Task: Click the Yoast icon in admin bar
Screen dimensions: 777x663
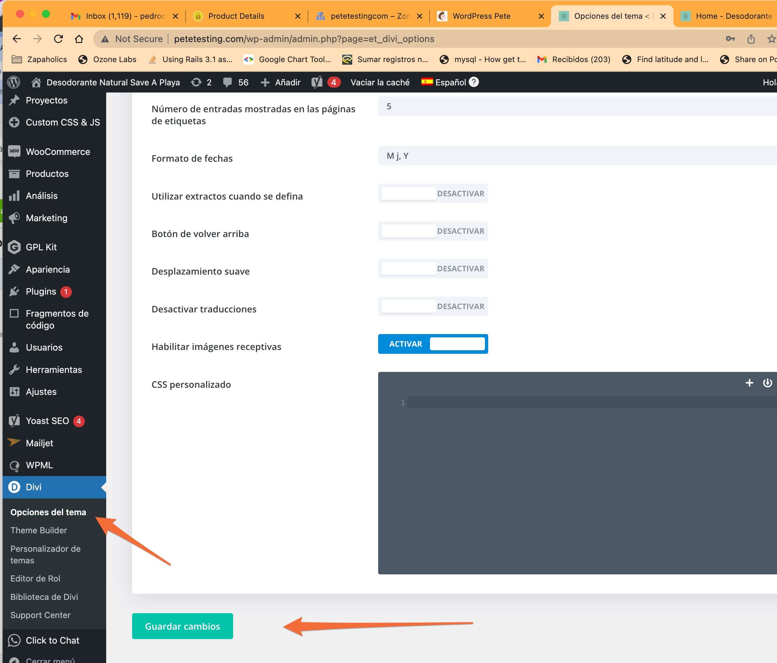Action: 317,82
